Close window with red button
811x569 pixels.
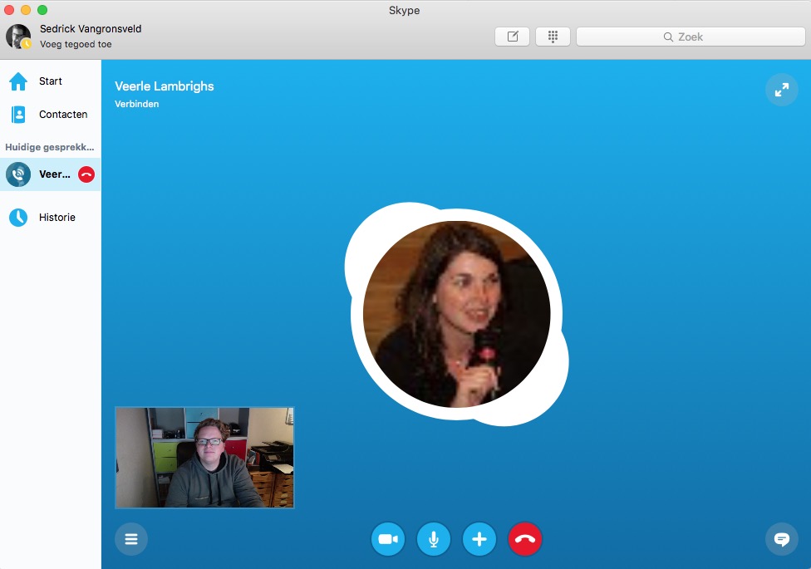tap(9, 10)
